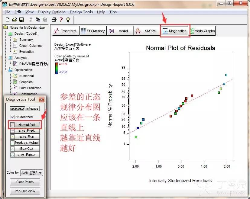
Task: Click the Internally Studentized Residuals axis label
Action: click(x=180, y=181)
